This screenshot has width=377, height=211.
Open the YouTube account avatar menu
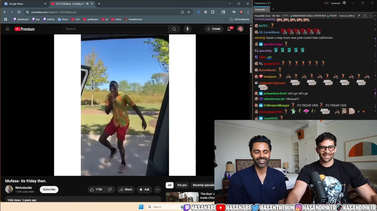tap(240, 29)
